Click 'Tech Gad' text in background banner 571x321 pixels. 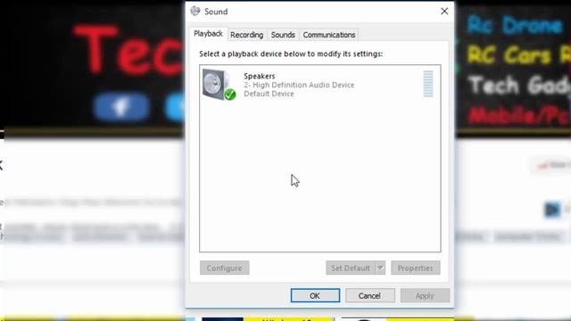click(518, 86)
